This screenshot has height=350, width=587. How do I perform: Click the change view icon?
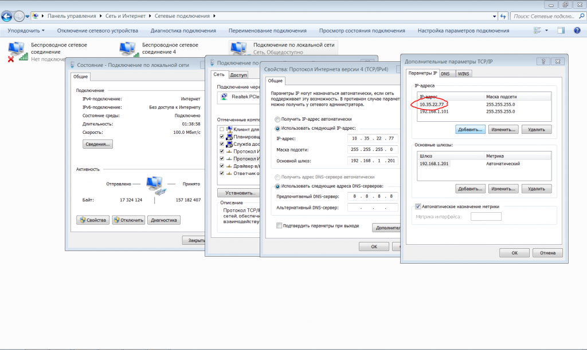tap(537, 30)
